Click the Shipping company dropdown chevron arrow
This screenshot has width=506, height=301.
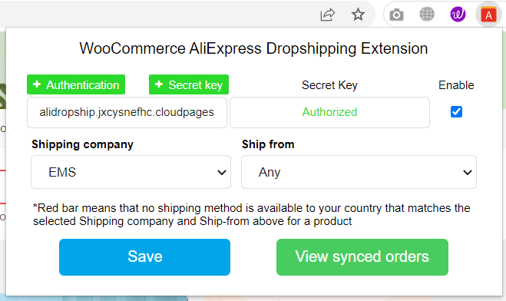pos(222,173)
